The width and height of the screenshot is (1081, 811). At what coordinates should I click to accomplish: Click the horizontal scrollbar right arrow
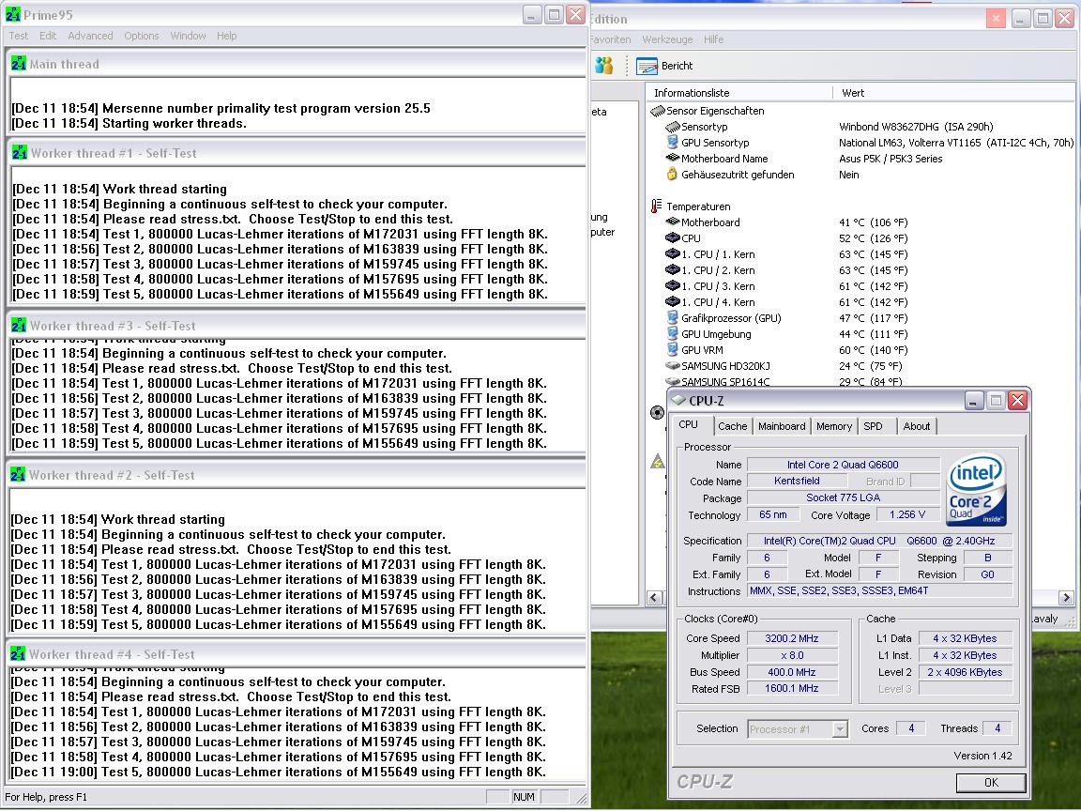1066,598
